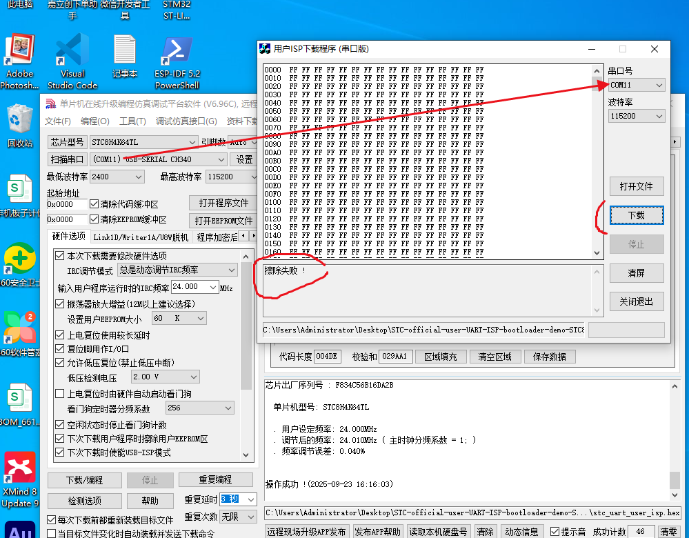Viewport: 689px width, 538px height.
Task: Open the Visual Studio Code desktop shortcut
Action: (x=72, y=55)
